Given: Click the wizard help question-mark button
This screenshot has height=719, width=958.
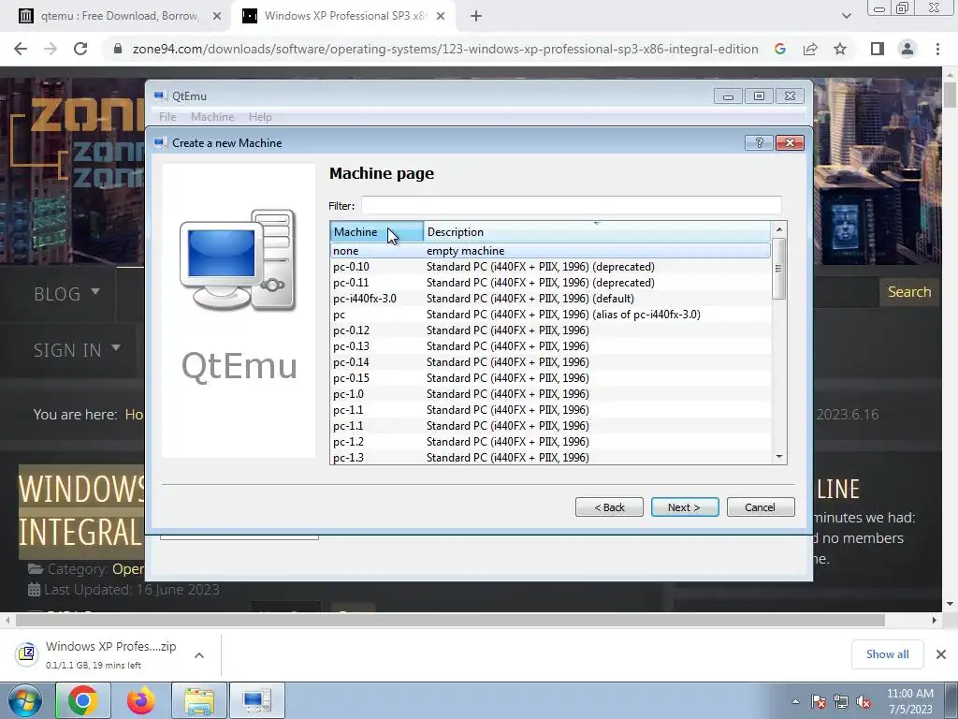Looking at the screenshot, I should click(x=759, y=142).
